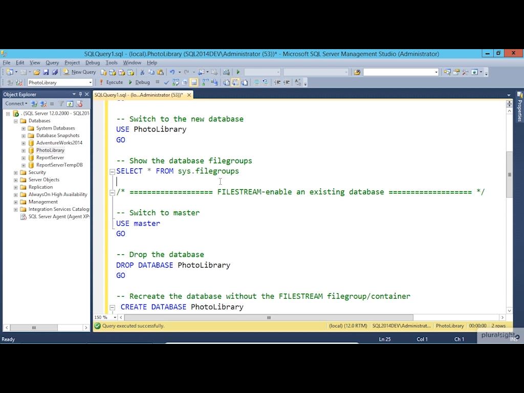
Task: Toggle IntelliSense Enabled button
Action: pyautogui.click(x=194, y=82)
